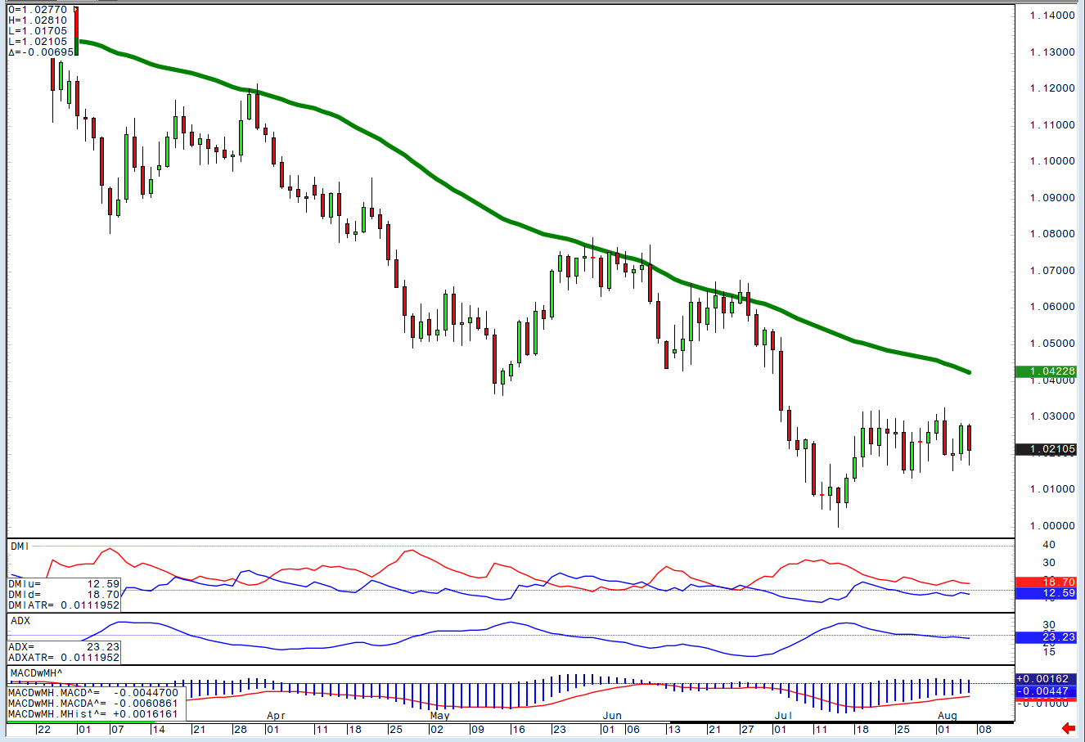Screen dimensions: 1085x742
Task: Click the 13 date label on time axis
Action: [673, 729]
